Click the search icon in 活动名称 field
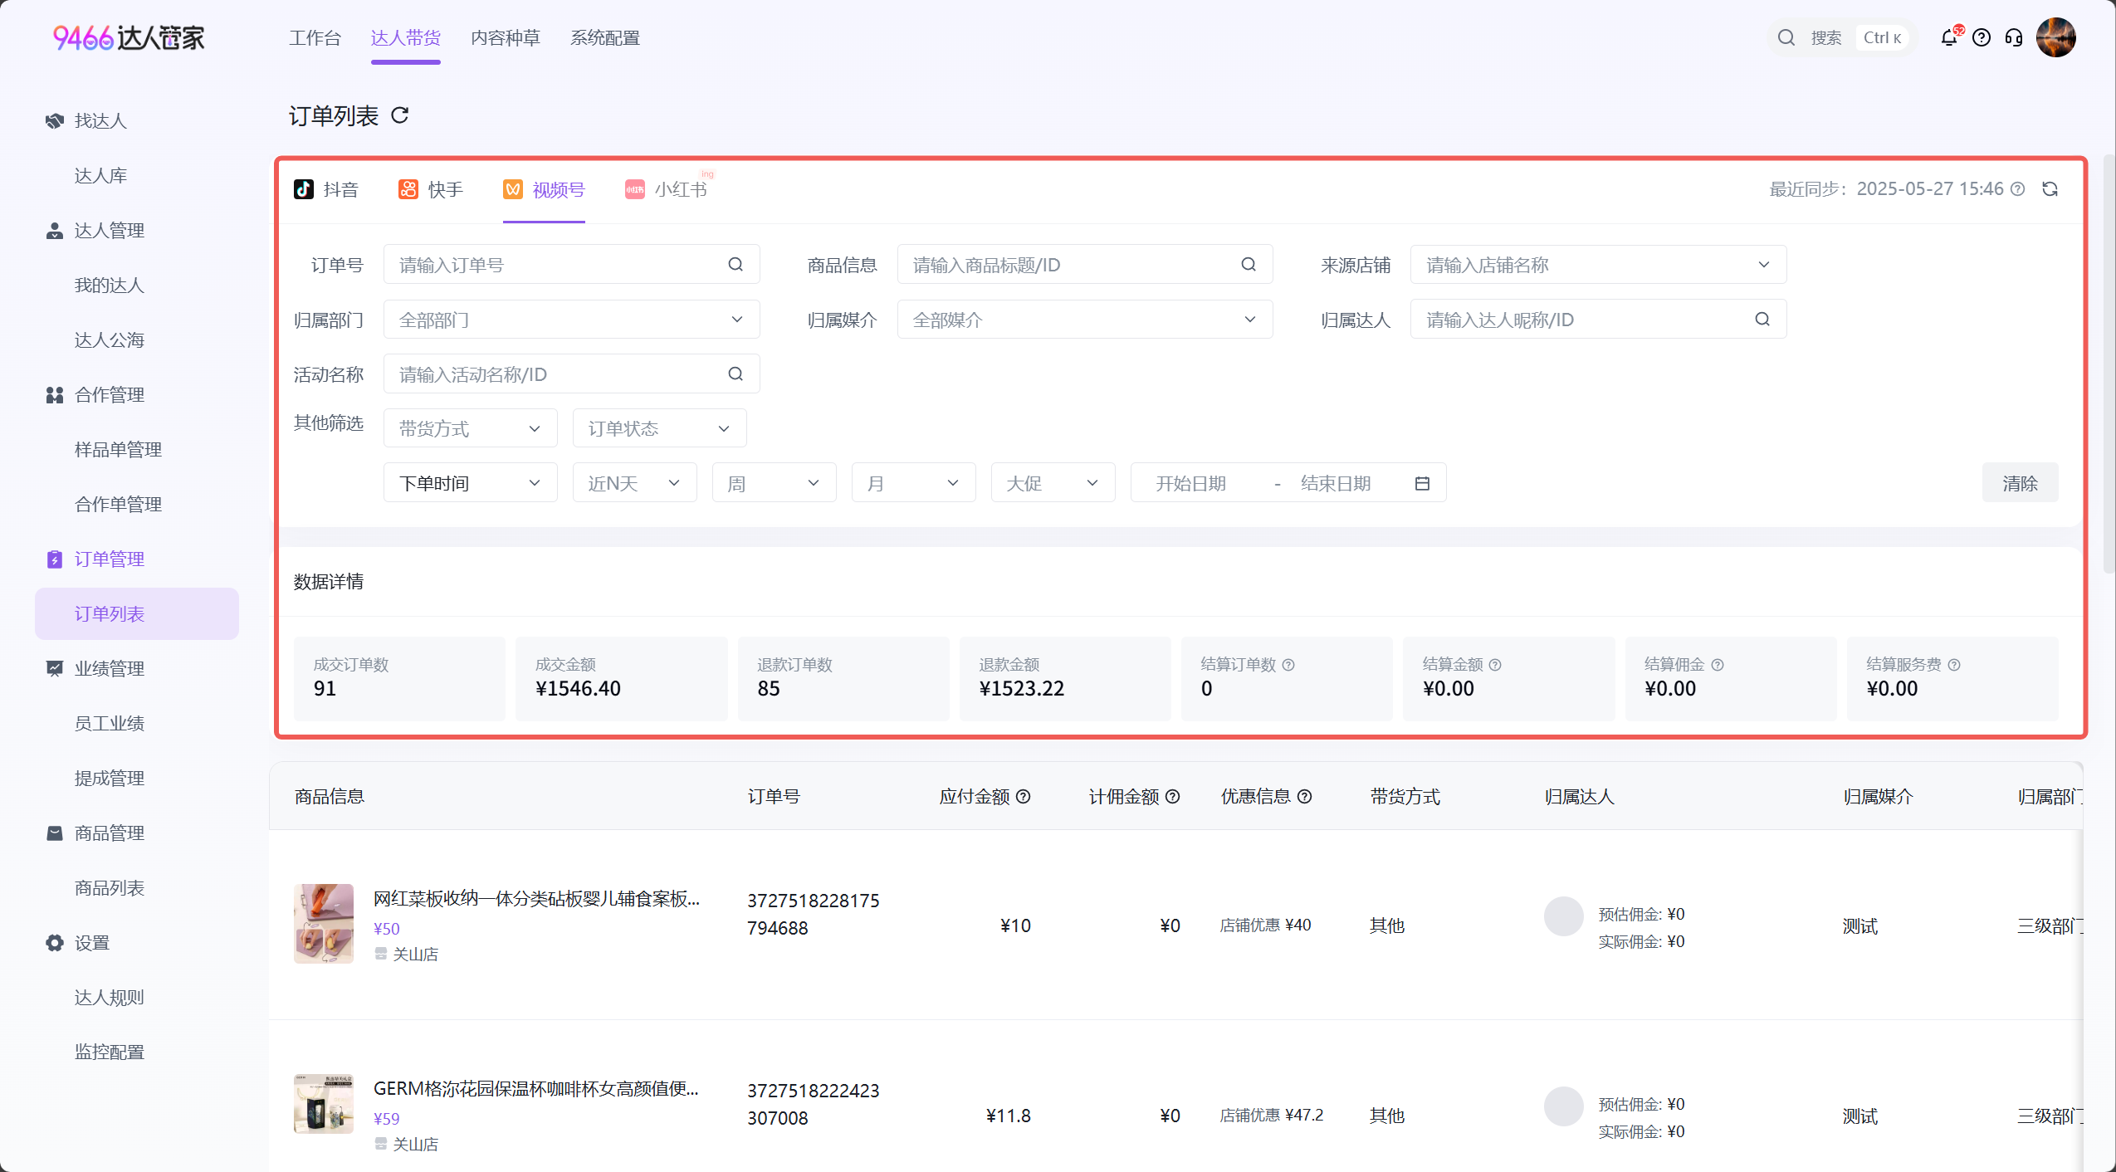Screen dimensions: 2116x1172 [735, 374]
